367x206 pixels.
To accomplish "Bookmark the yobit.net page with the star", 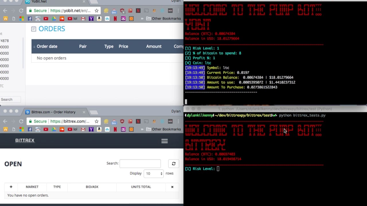I will tap(97, 11).
